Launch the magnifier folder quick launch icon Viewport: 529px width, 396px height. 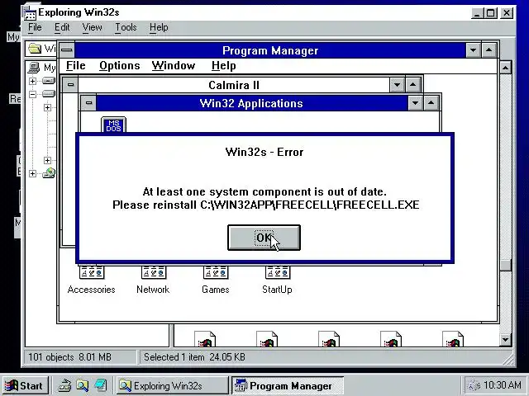(83, 385)
